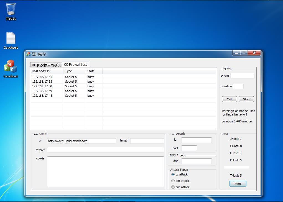This screenshot has width=283, height=202.
Task: Click the State column header
Action: tap(94, 71)
